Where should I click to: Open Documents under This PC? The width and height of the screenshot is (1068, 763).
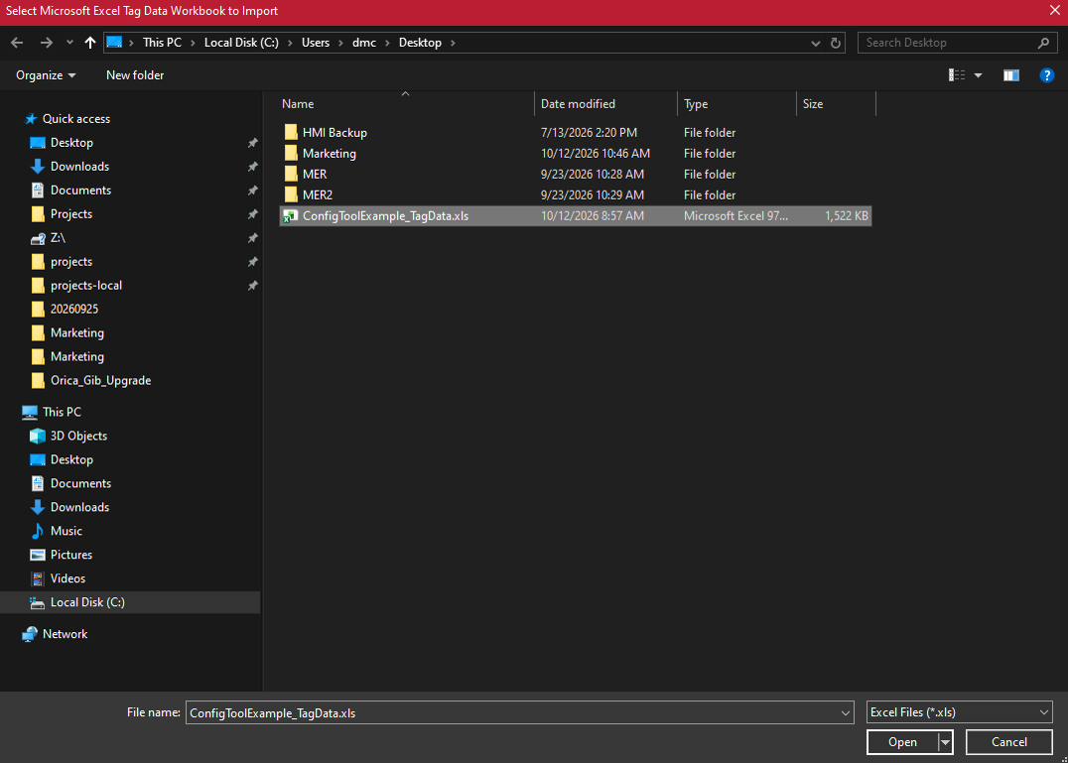80,483
